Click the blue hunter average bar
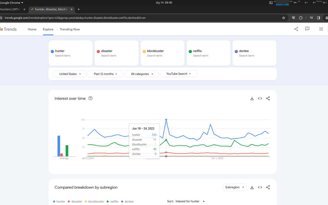328x205 pixels. coord(59,146)
